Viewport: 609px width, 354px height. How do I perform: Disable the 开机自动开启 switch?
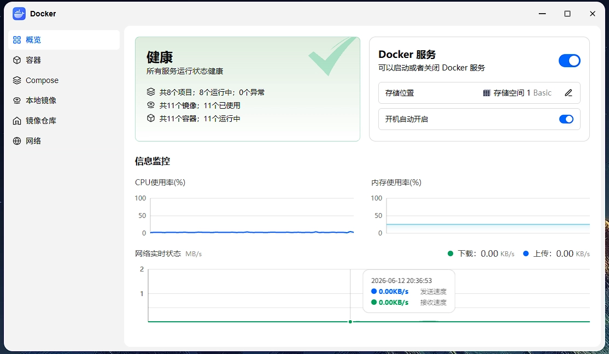point(566,119)
